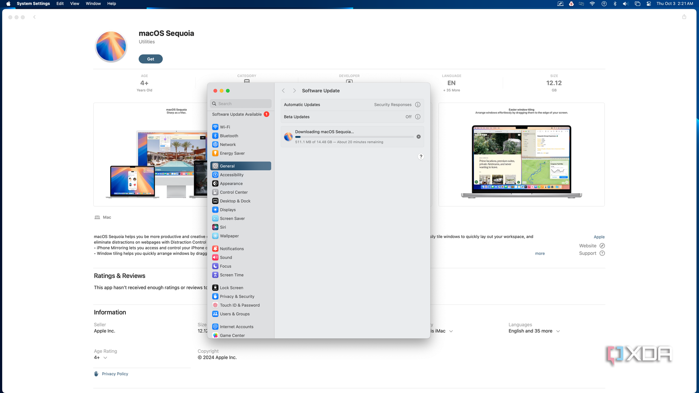Open the Apple menu
Screen dimensions: 699x393
(8, 4)
